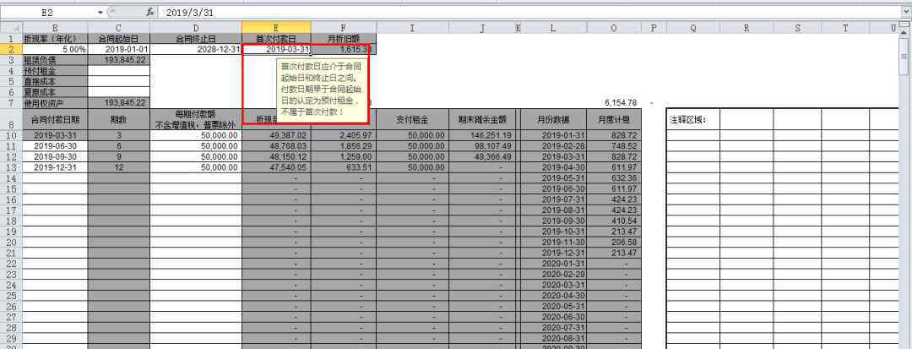The image size is (912, 349).
Task: Select contract end date cell 2028-12-31
Action: pyautogui.click(x=196, y=50)
